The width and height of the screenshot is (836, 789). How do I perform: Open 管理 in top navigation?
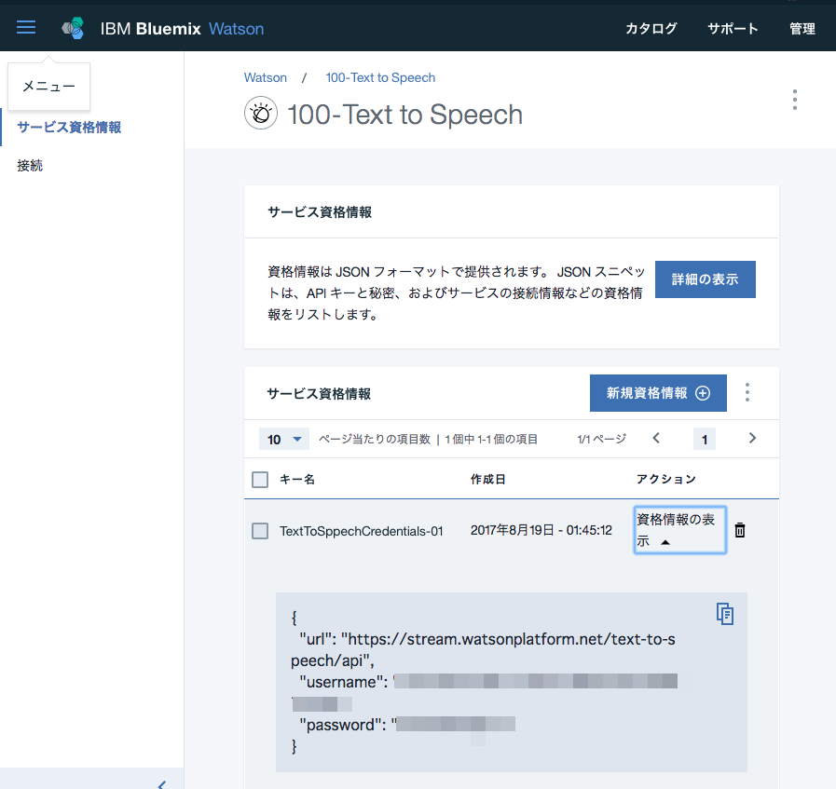[x=802, y=29]
